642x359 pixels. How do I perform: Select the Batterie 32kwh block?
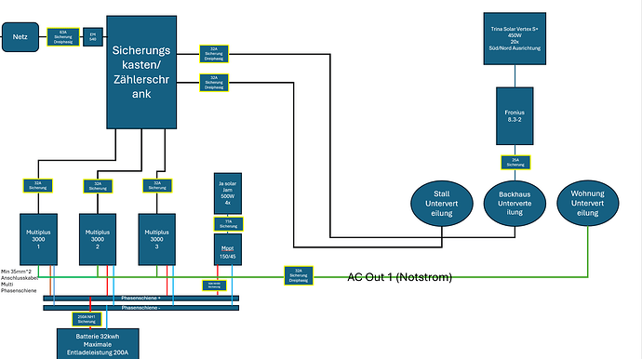(x=98, y=344)
